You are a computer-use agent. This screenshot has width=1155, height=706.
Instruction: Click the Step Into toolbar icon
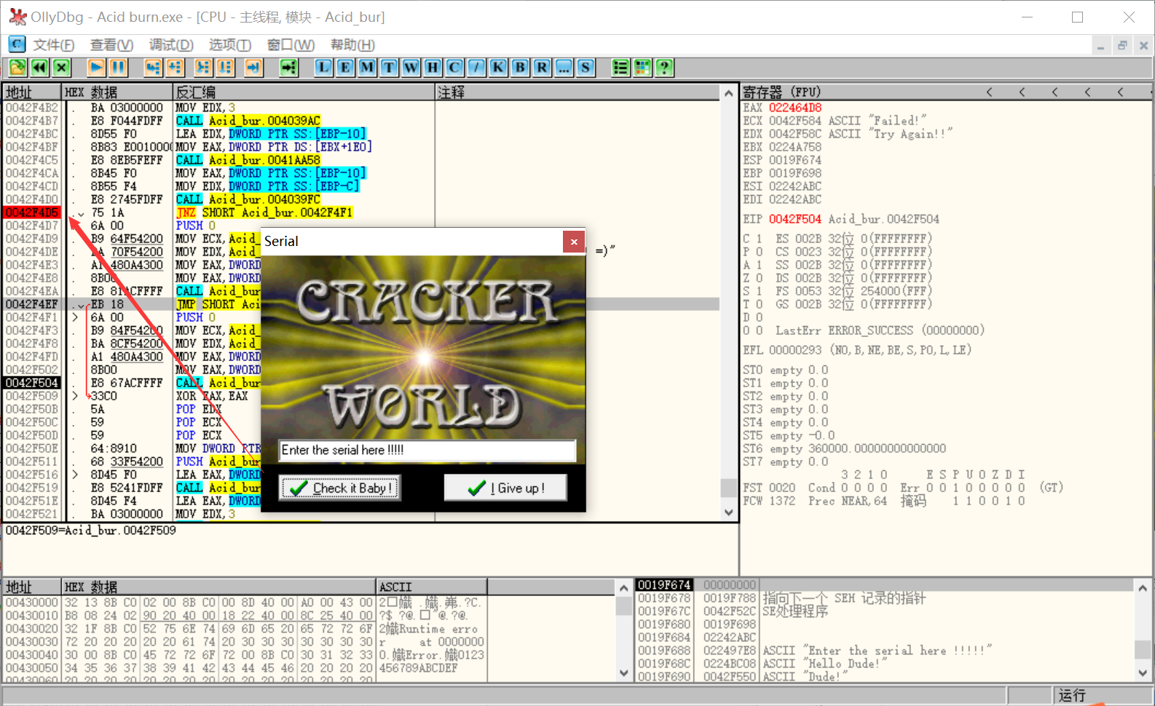(152, 68)
